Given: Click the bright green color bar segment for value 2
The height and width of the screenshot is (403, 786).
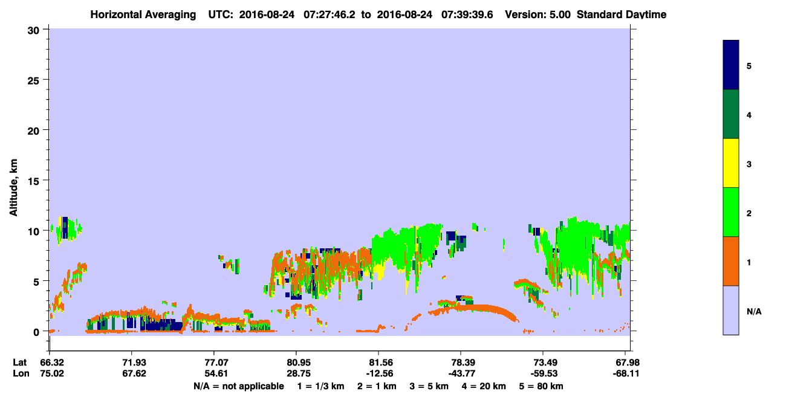Looking at the screenshot, I should (730, 212).
